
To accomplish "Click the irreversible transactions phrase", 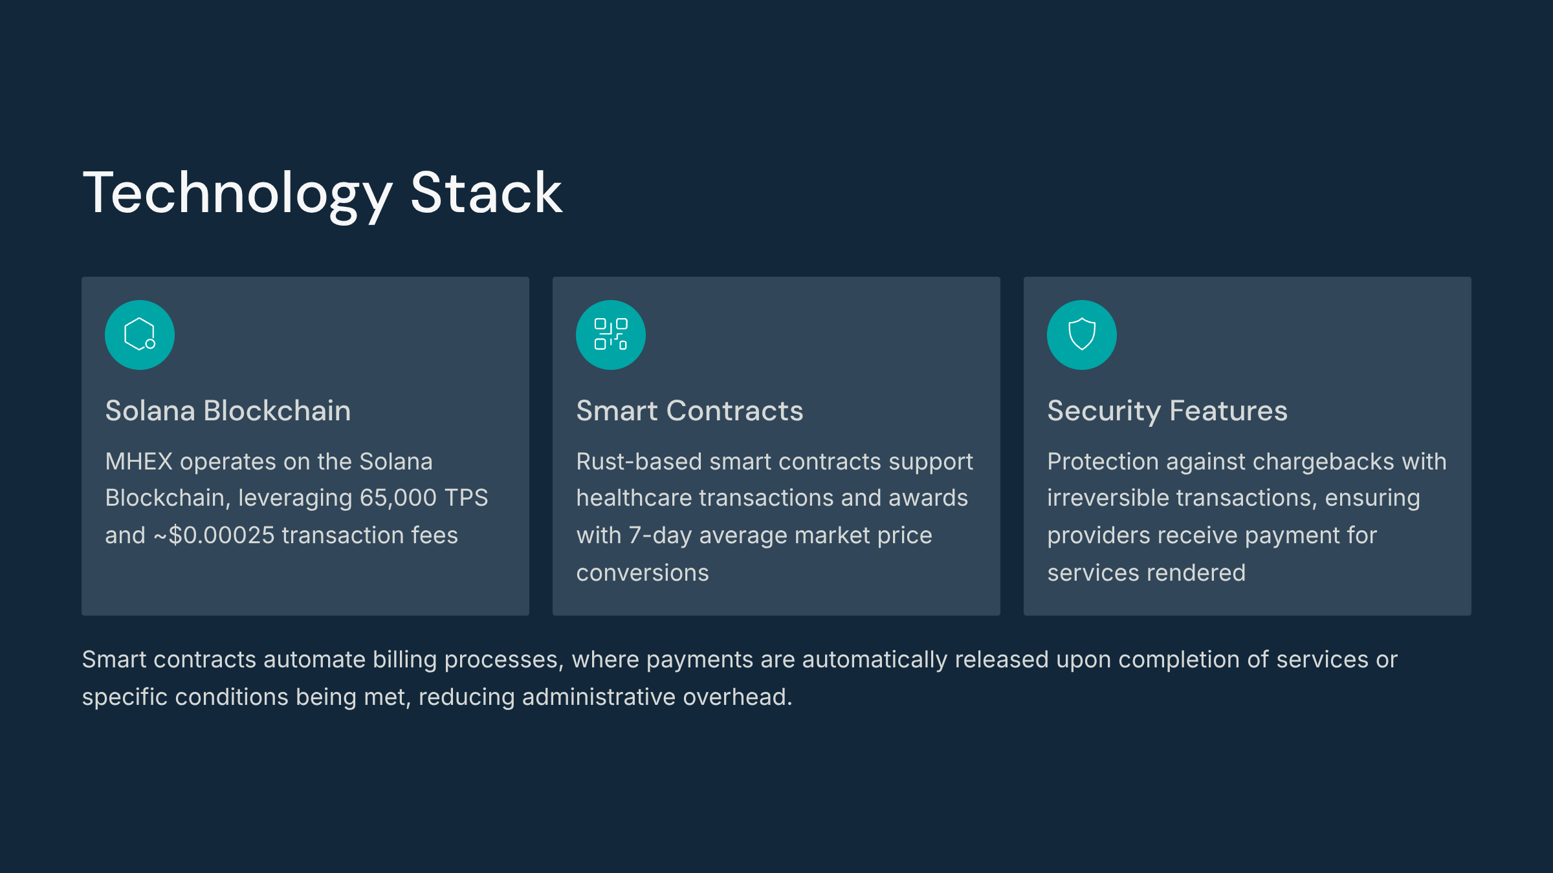I will click(x=1180, y=498).
